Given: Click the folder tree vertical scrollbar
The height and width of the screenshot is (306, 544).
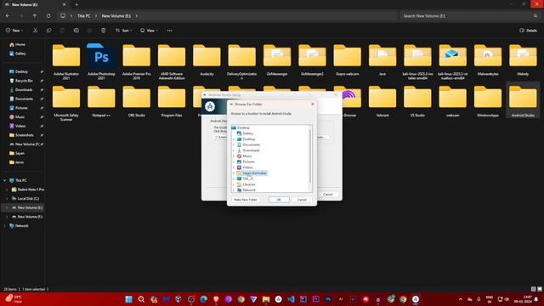Looking at the screenshot, I should point(309,156).
